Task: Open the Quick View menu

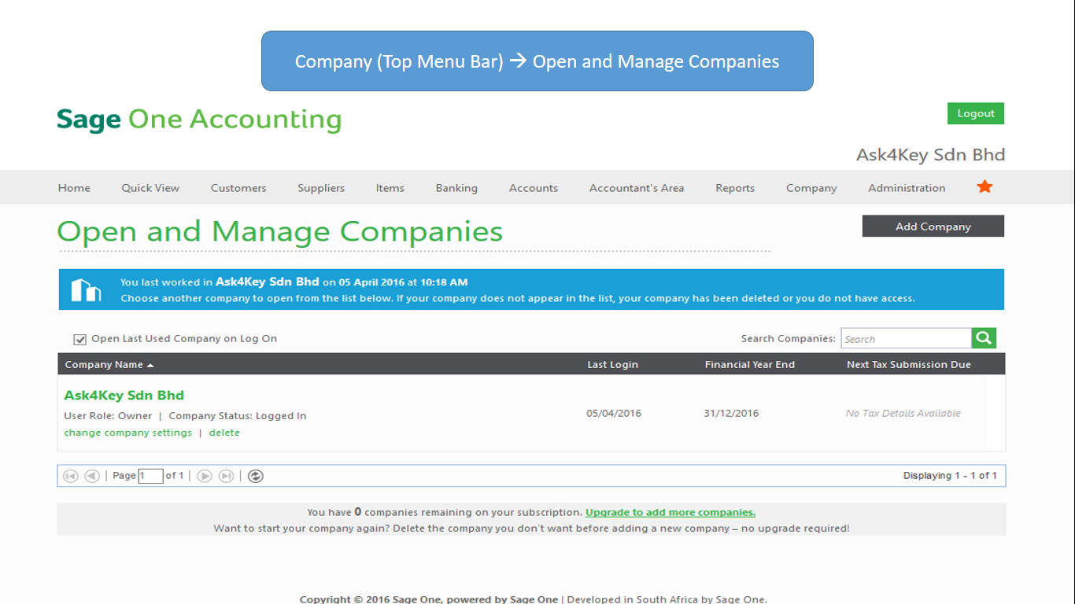Action: pyautogui.click(x=150, y=188)
